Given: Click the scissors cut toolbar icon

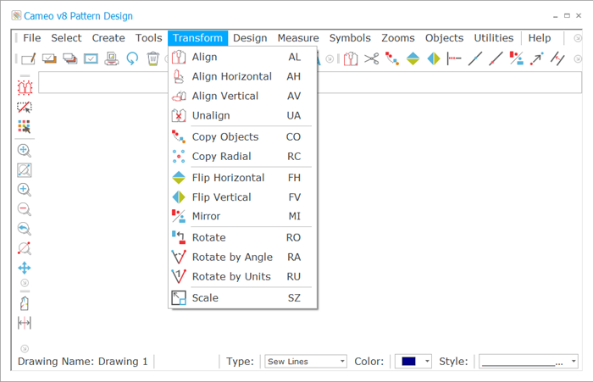Looking at the screenshot, I should pyautogui.click(x=372, y=59).
